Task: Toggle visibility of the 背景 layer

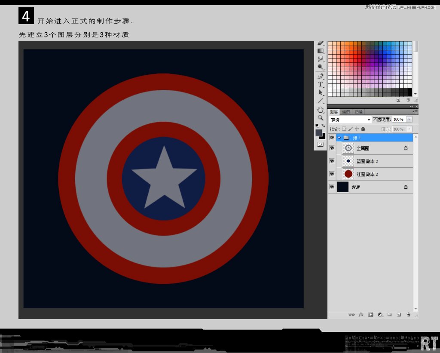Action: coord(332,187)
